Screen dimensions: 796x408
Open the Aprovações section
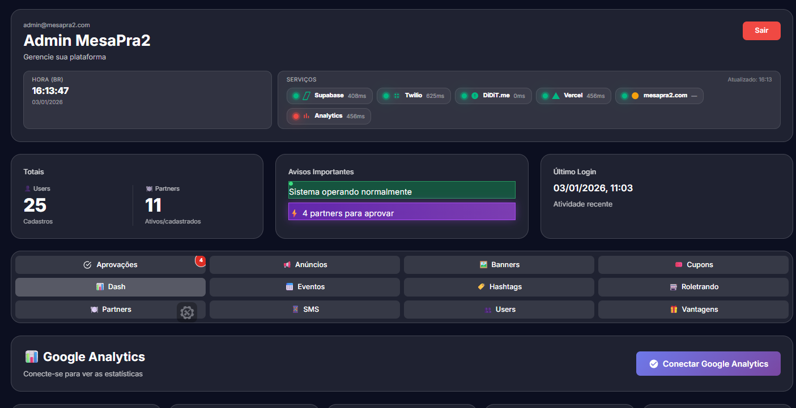coord(110,264)
